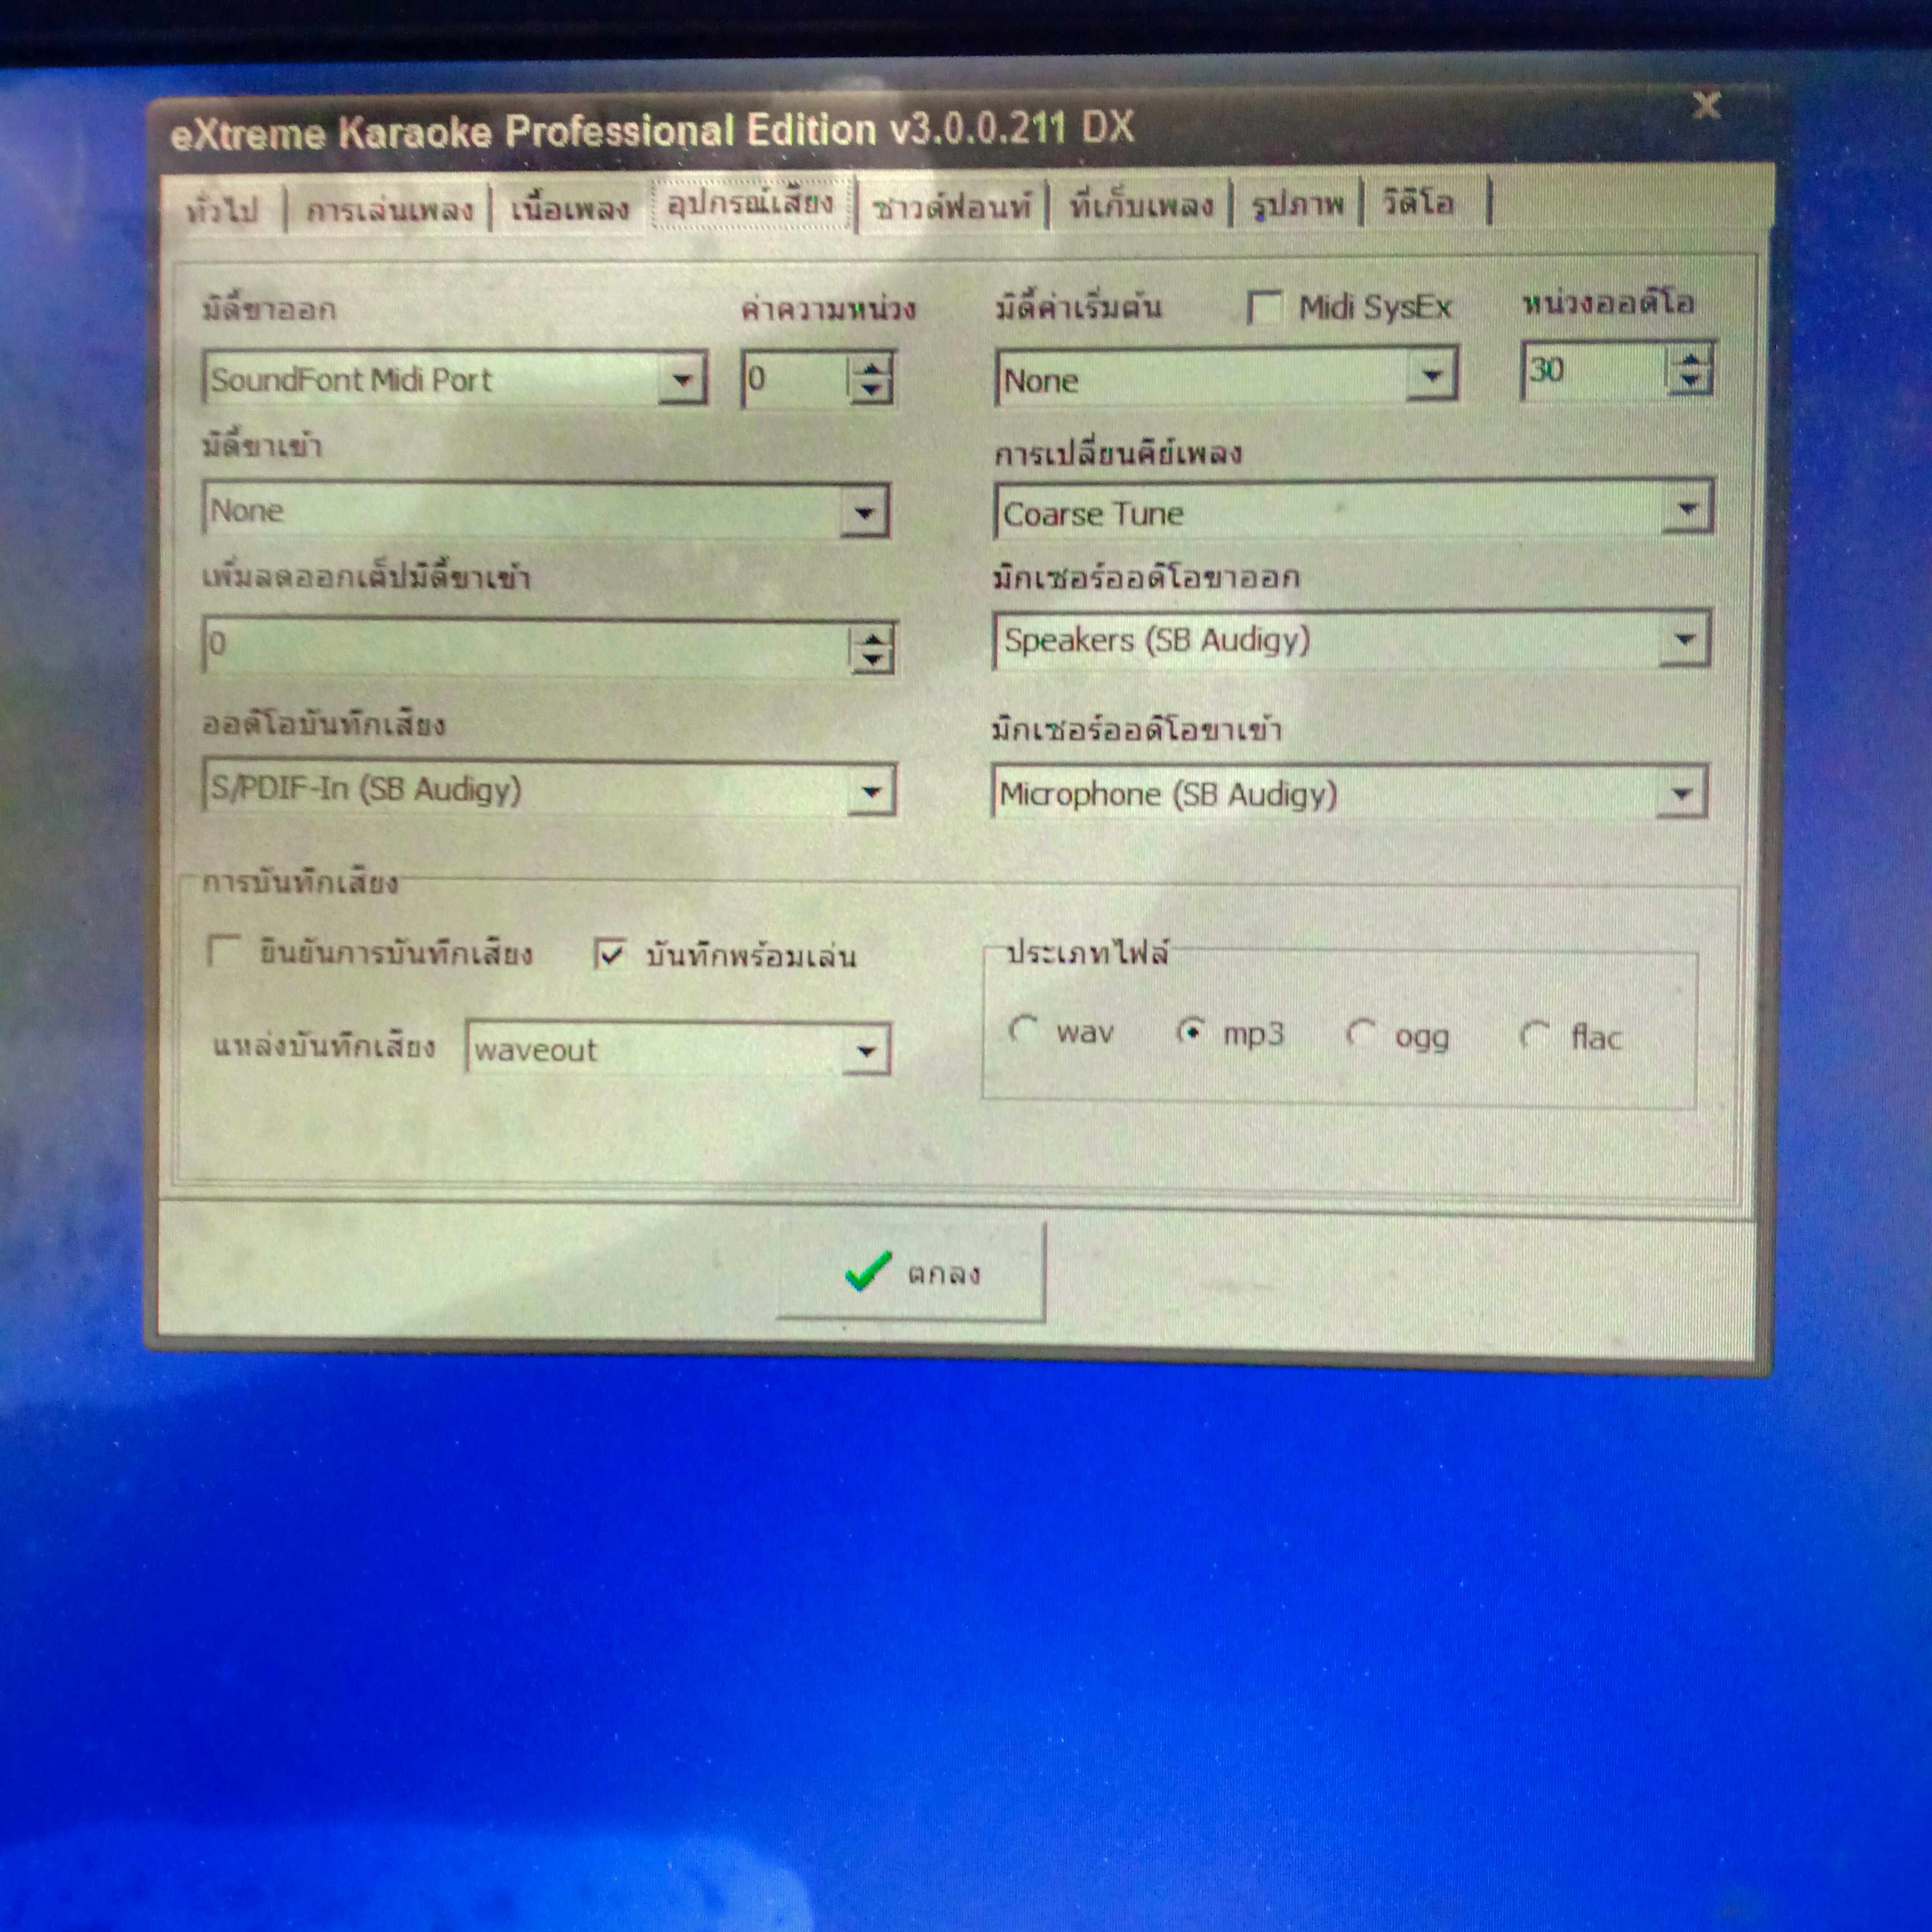Enable the Midi SysEx checkbox

[1265, 306]
